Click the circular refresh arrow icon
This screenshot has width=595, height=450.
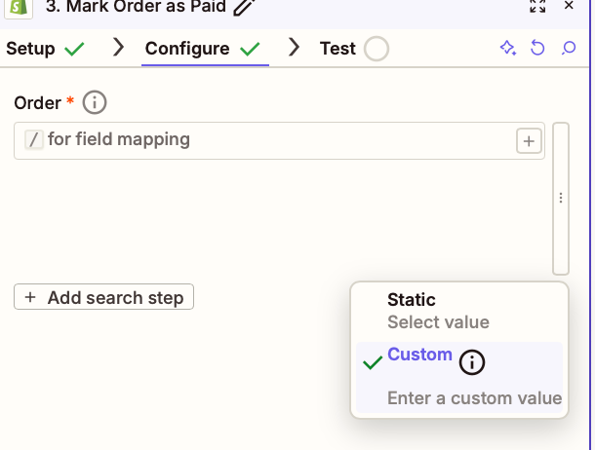coord(537,49)
